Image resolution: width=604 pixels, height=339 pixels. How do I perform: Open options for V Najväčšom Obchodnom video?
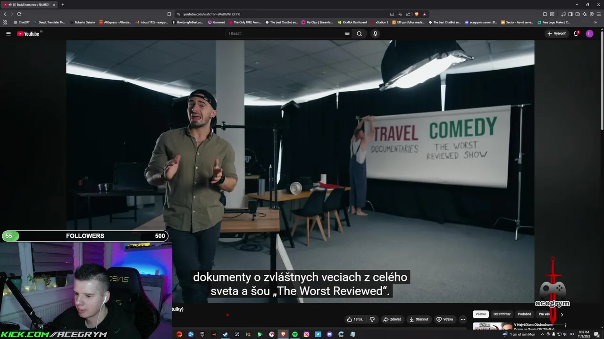(x=565, y=325)
